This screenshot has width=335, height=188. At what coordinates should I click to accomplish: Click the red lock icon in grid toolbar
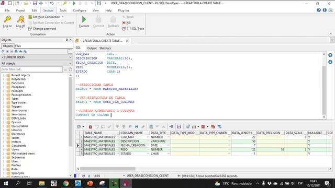coord(90,126)
